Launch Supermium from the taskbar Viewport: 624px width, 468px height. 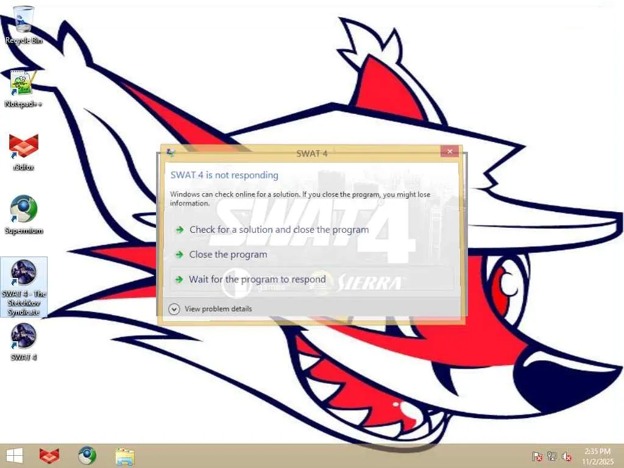[x=87, y=456]
